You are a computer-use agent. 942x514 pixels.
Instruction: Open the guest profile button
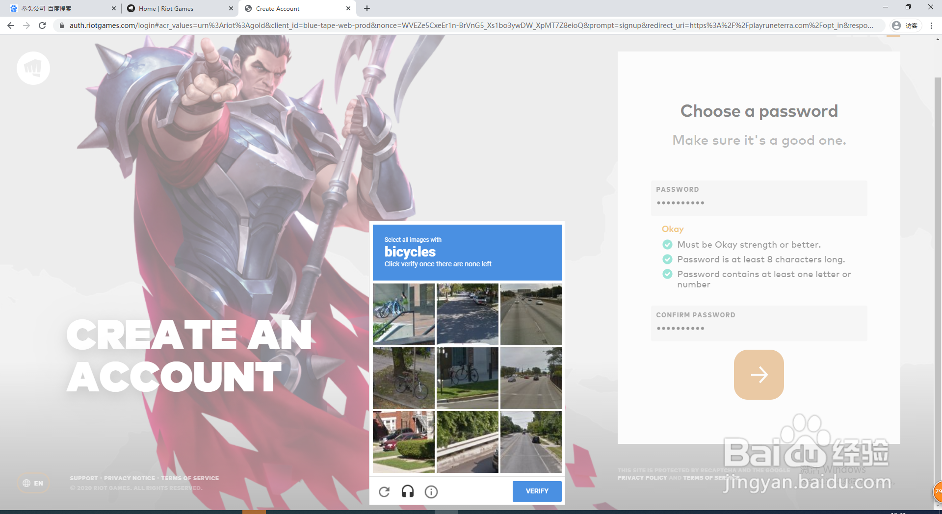click(x=906, y=26)
